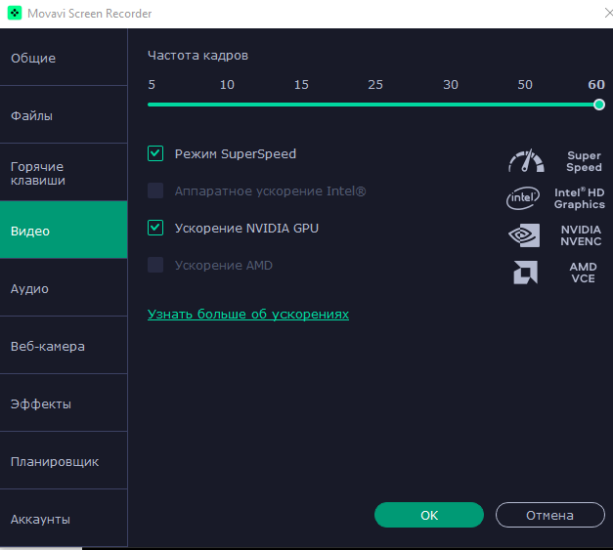Screen dimensions: 613x550
Task: Click the Super Speed caption text
Action: tap(584, 161)
